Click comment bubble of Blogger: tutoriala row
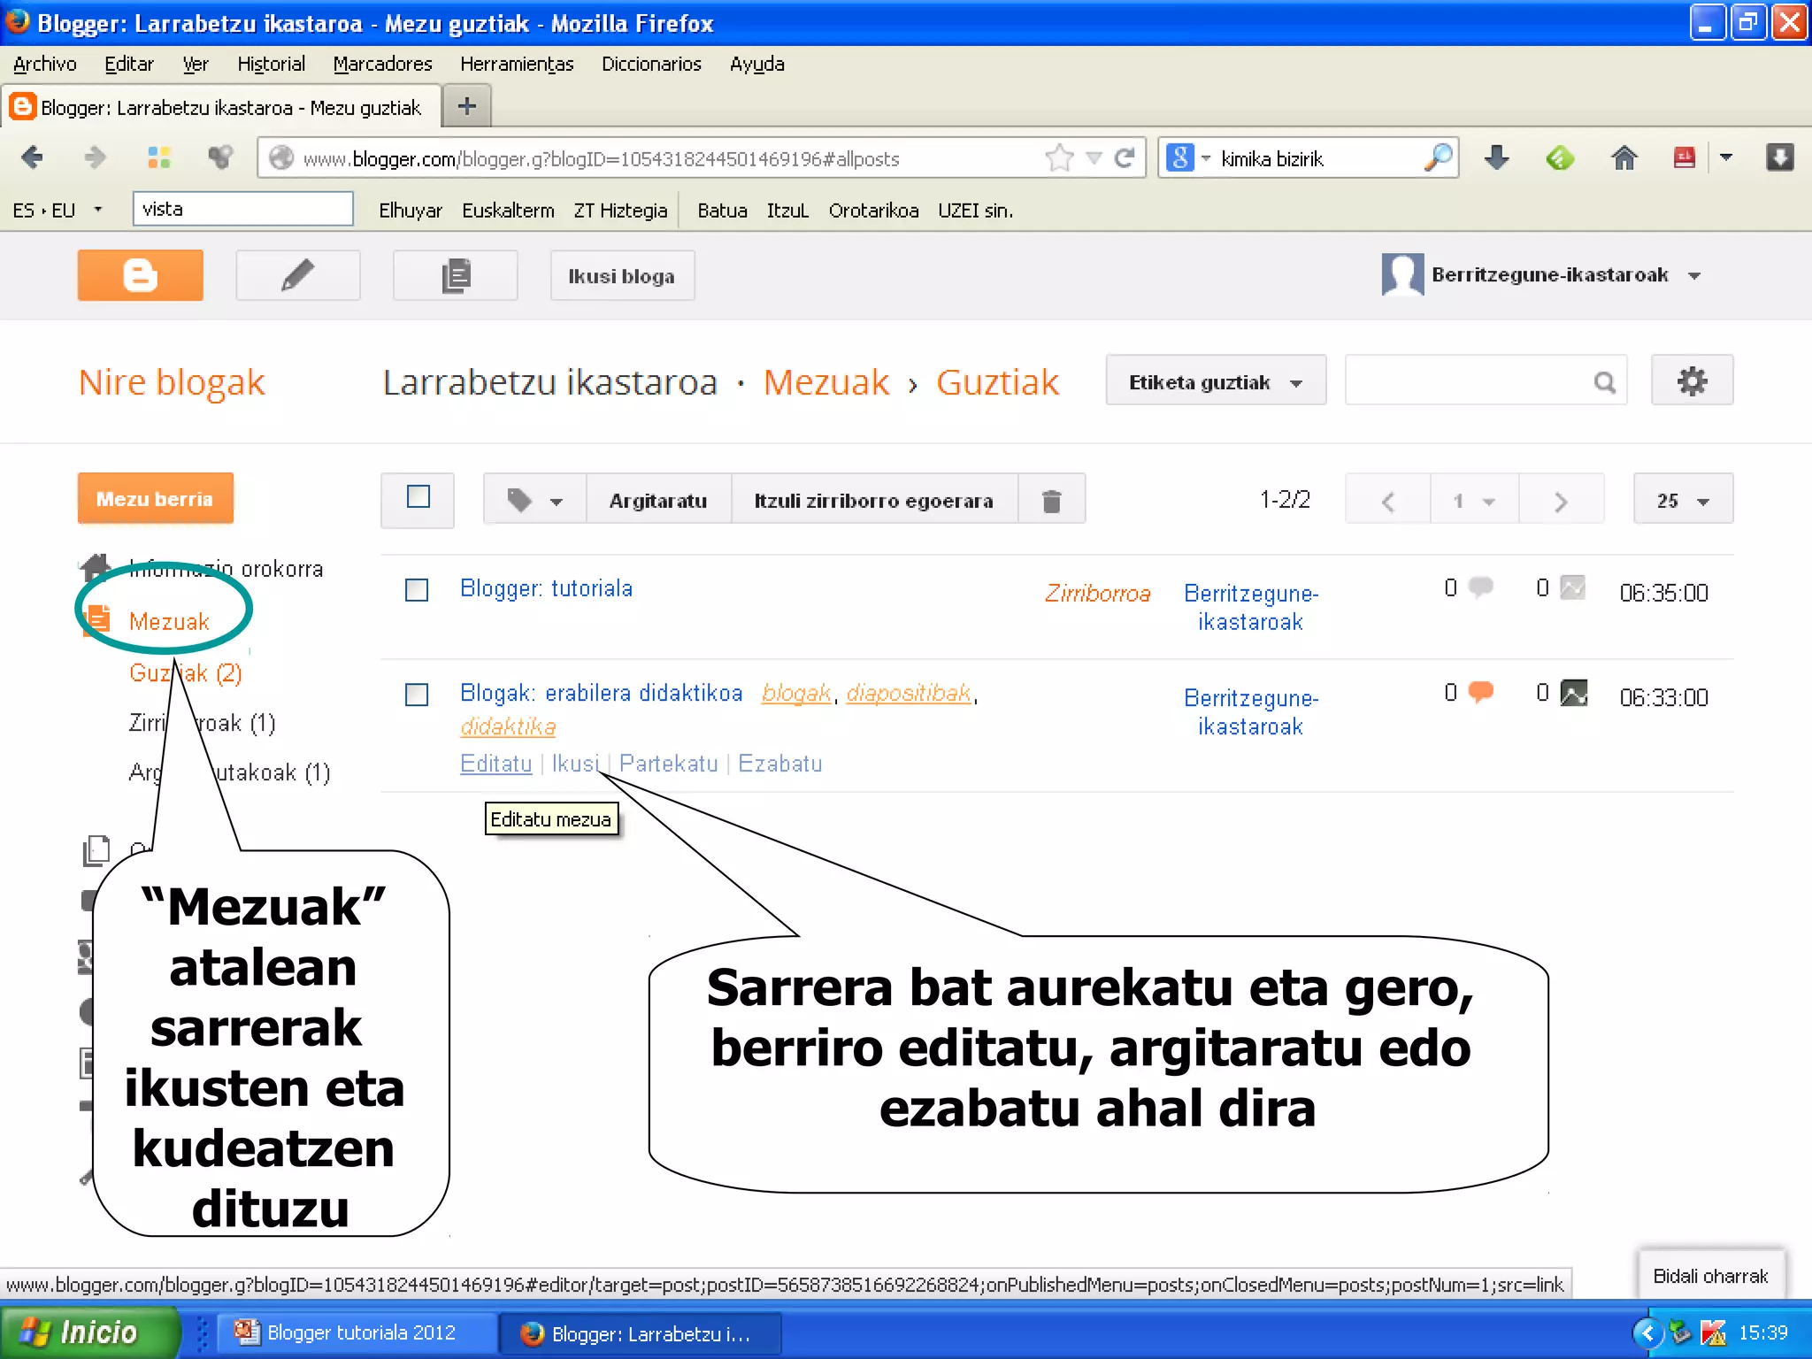Screen dimensions: 1812x1359 coord(1481,587)
